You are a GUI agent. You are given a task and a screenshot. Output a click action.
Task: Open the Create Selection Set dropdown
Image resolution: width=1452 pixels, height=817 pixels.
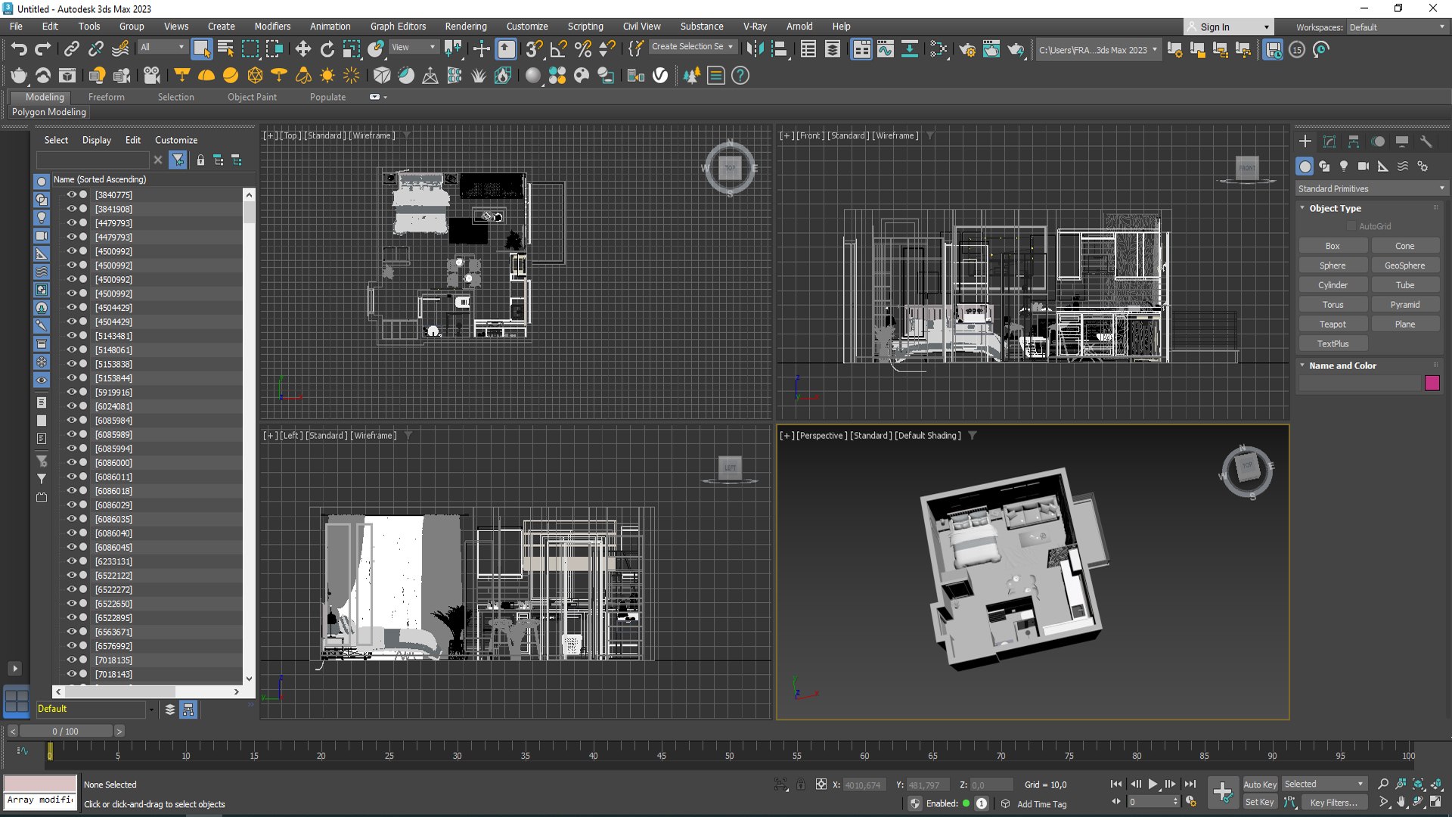pyautogui.click(x=693, y=47)
